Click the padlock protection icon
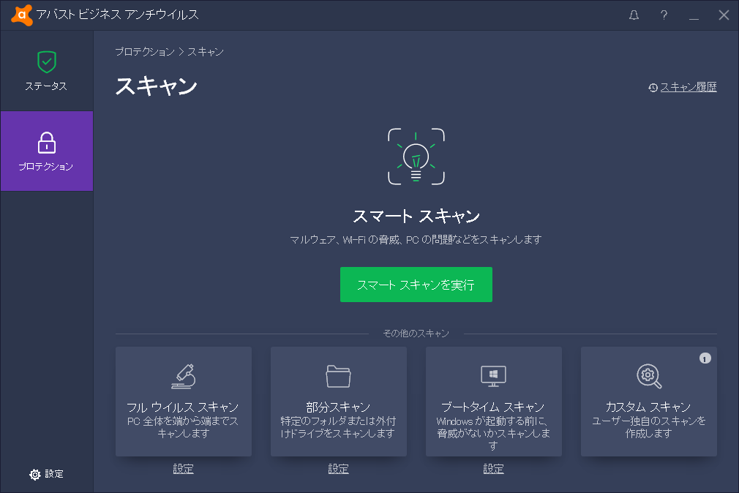The image size is (739, 493). [x=47, y=143]
